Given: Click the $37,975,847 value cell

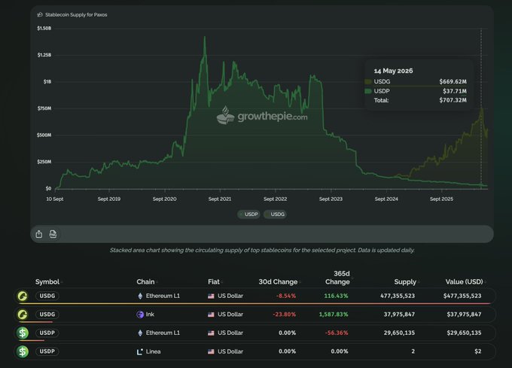Looking at the screenshot, I should (464, 315).
